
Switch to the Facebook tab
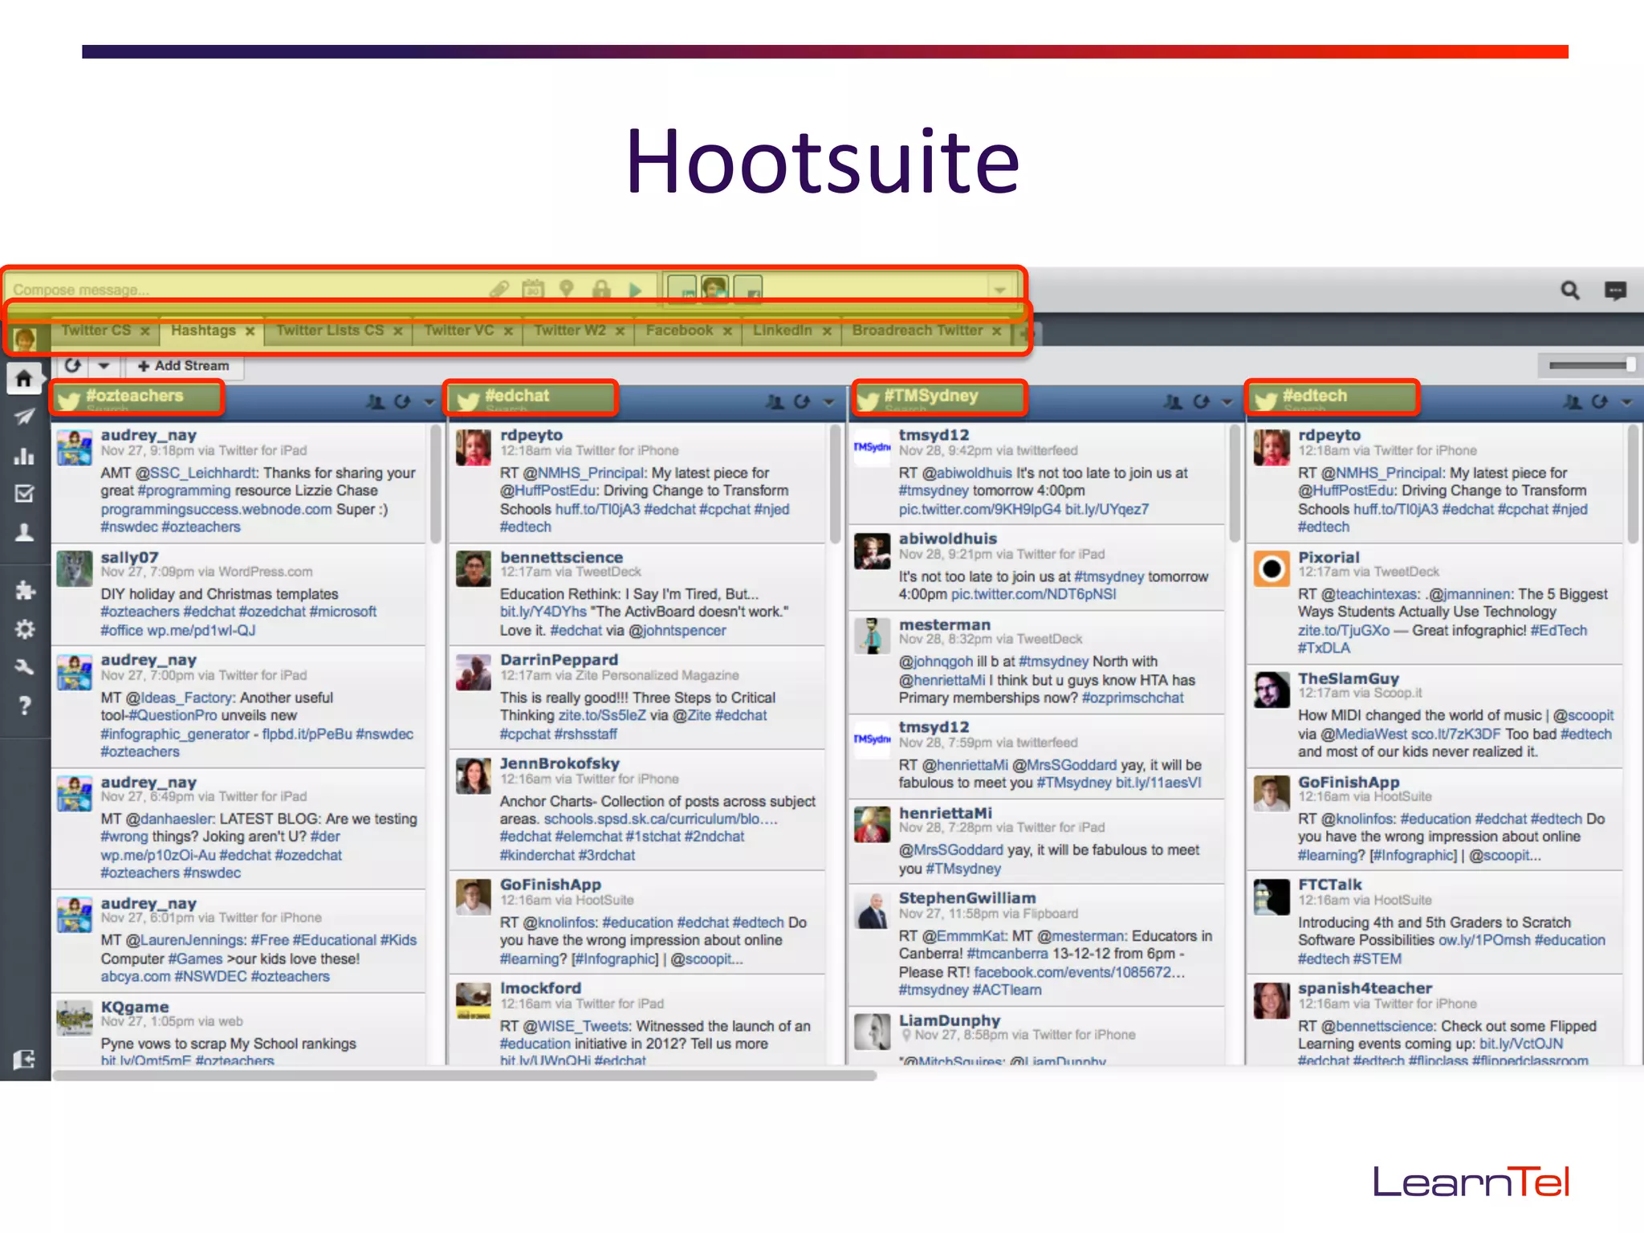coord(679,330)
